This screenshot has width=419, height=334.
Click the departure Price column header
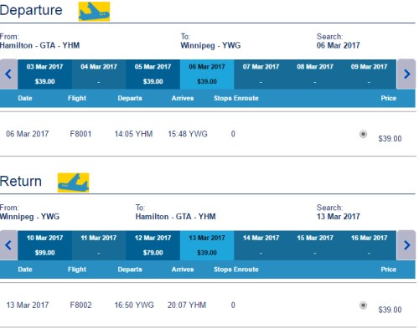tap(389, 98)
